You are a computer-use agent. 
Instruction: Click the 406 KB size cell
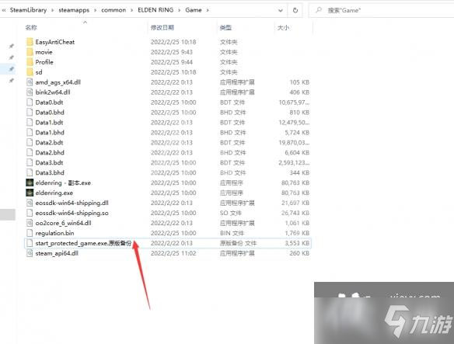(x=299, y=92)
